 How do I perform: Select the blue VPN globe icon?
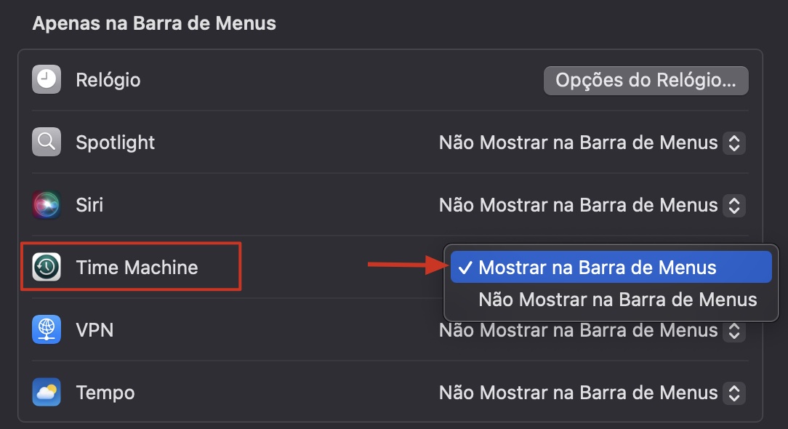[x=46, y=330]
